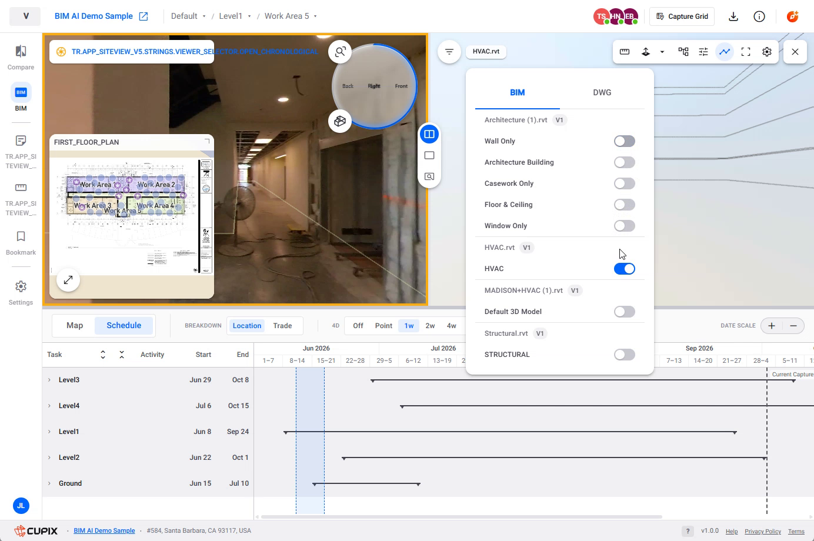Screen dimensions: 814x541
Task: Expand the Ground task row
Action: coord(49,483)
